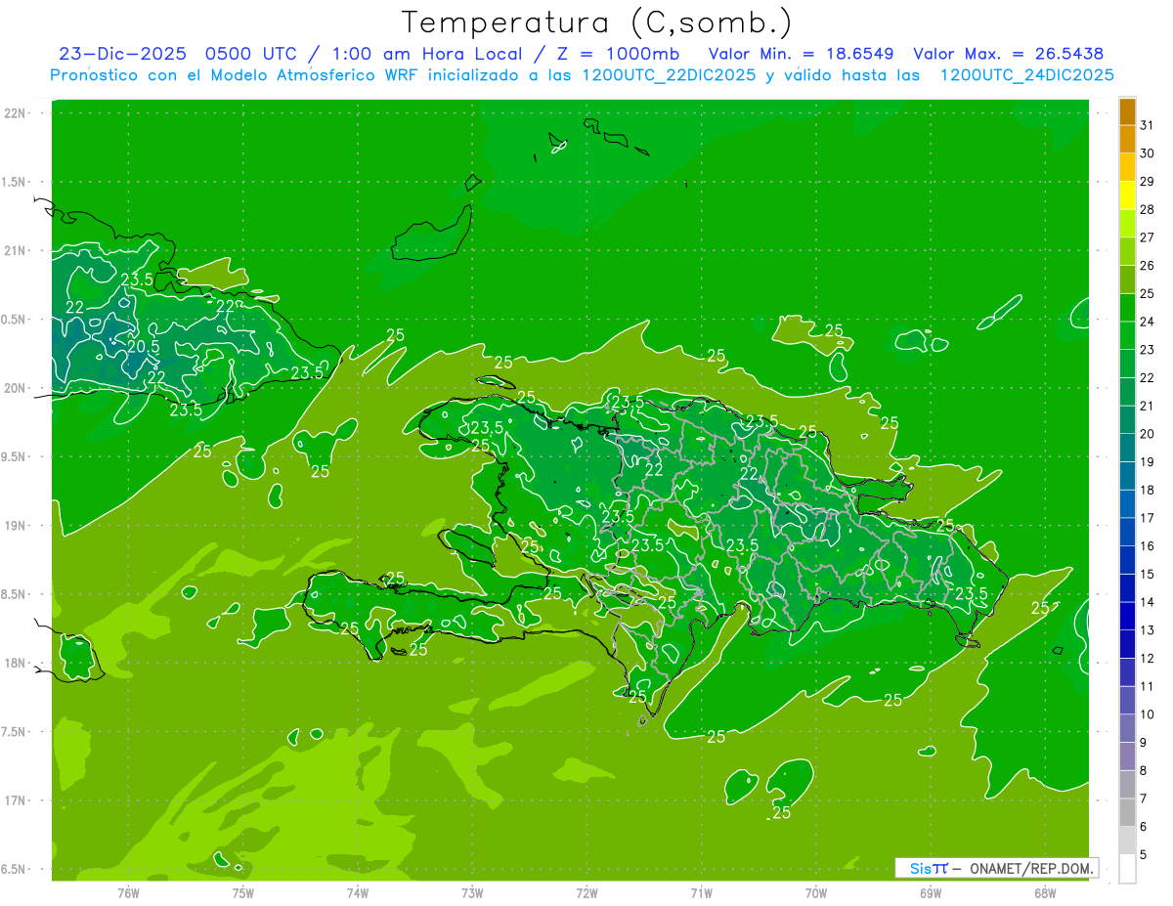Select the '74W' longitude axis label
Image resolution: width=1173 pixels, height=906 pixels.
coord(358,892)
